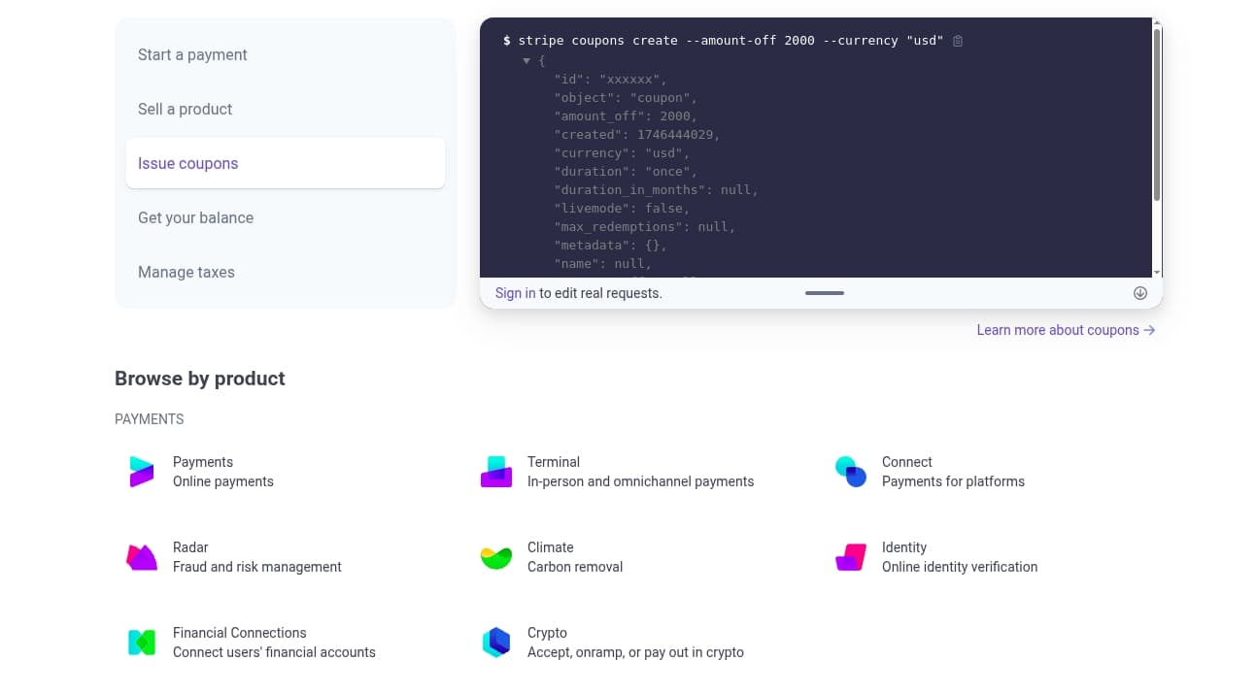Open the Get your balance tab

(195, 218)
